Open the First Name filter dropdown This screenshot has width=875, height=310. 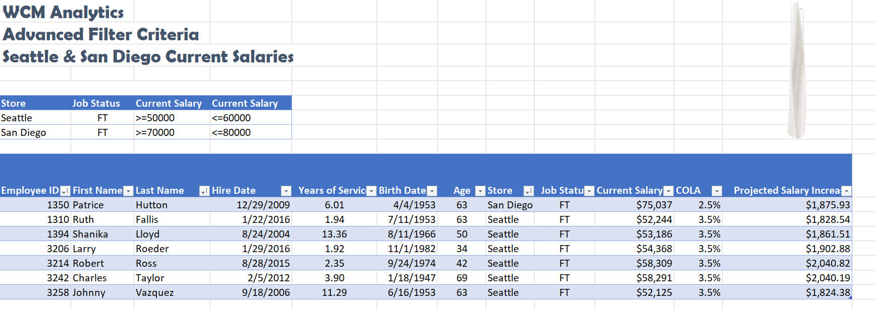point(128,191)
